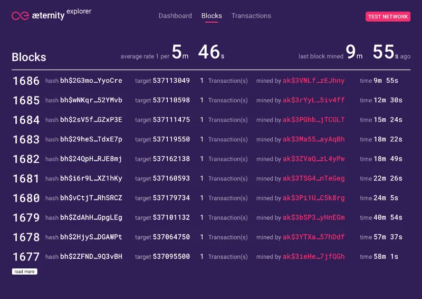The image size is (422, 299).
Task: Click target value 537162138
Action: pyautogui.click(x=171, y=159)
